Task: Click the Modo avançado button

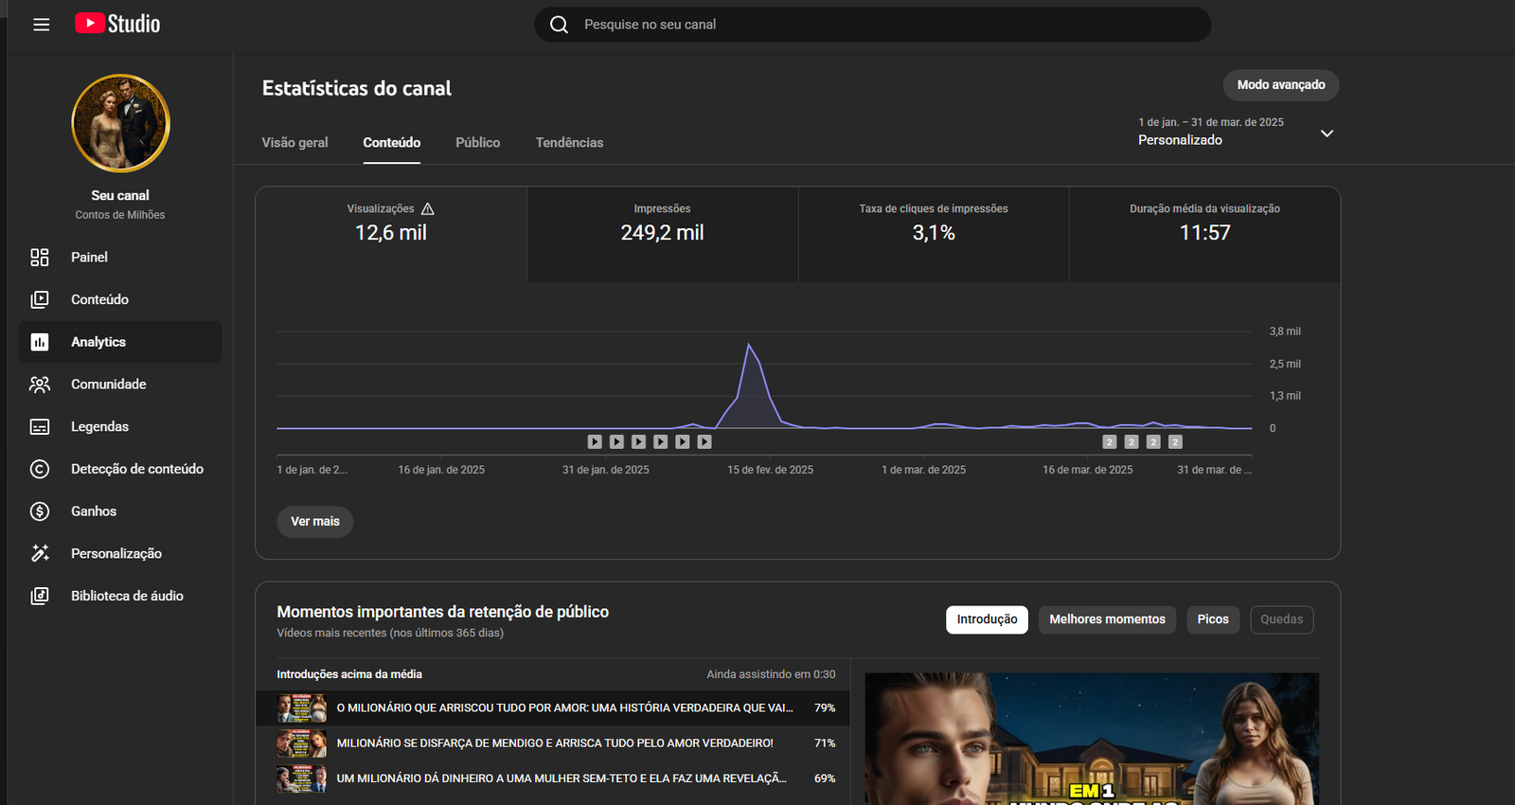Action: (x=1280, y=85)
